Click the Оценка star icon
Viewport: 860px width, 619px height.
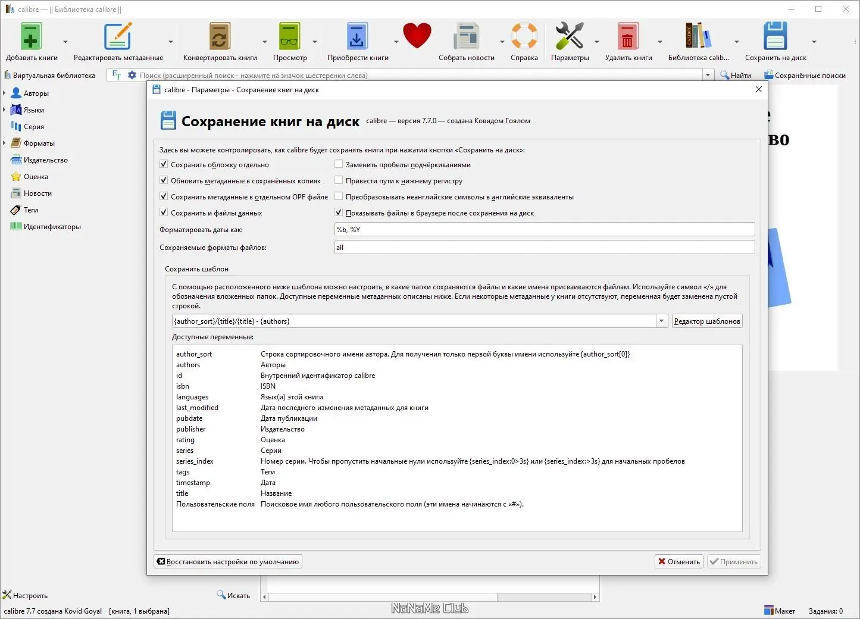(x=16, y=177)
